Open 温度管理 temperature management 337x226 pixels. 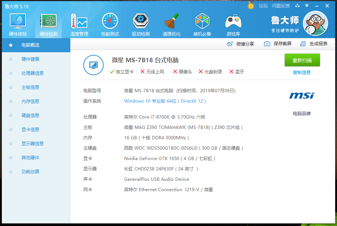(79, 24)
